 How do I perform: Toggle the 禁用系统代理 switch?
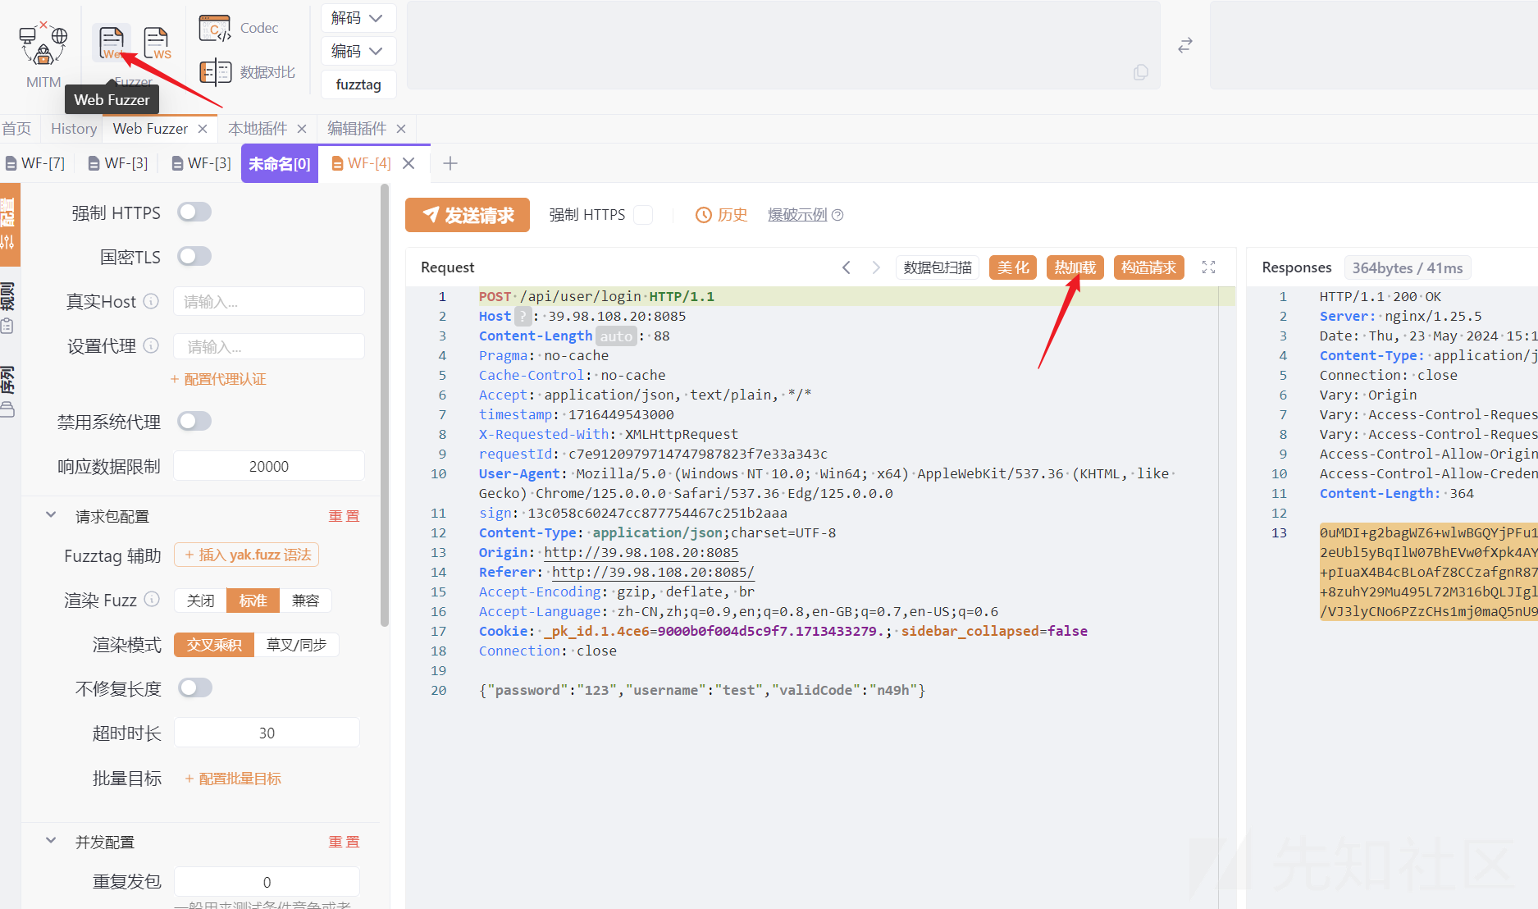(x=194, y=422)
